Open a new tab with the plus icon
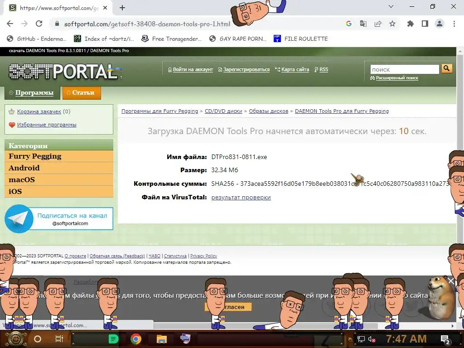 pos(122,8)
